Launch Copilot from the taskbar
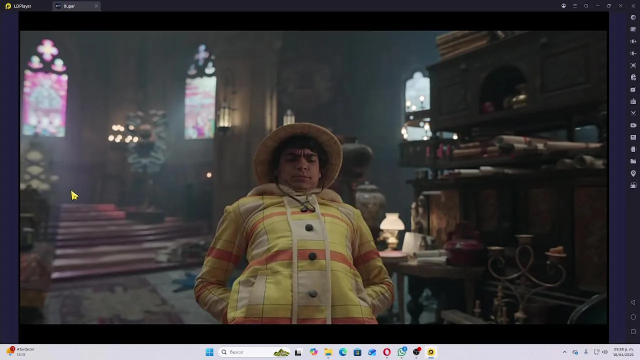 point(313,352)
